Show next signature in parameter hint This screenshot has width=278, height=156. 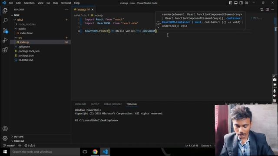[158, 27]
